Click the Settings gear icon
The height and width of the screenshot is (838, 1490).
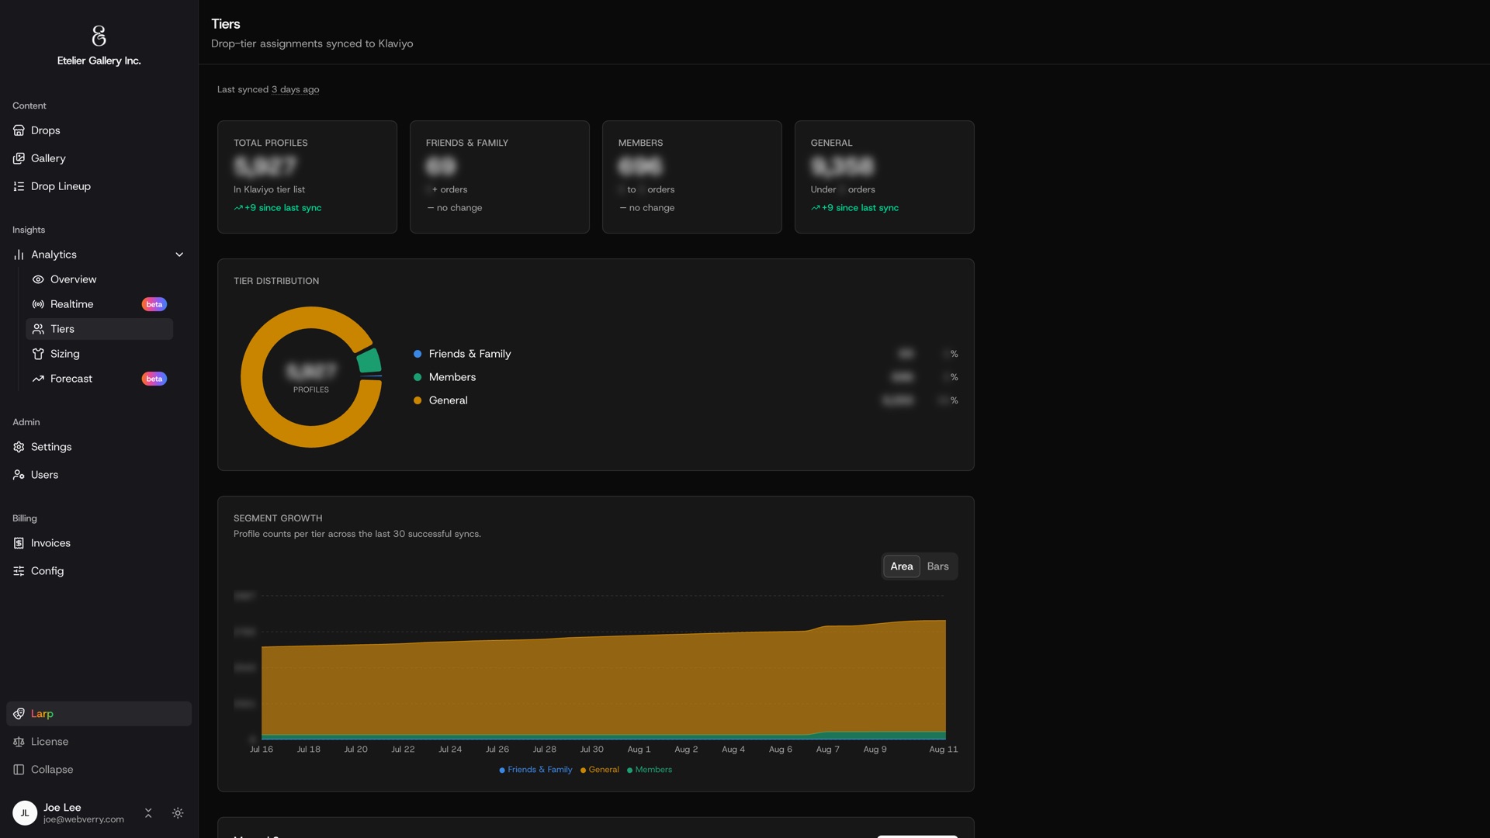pos(19,447)
